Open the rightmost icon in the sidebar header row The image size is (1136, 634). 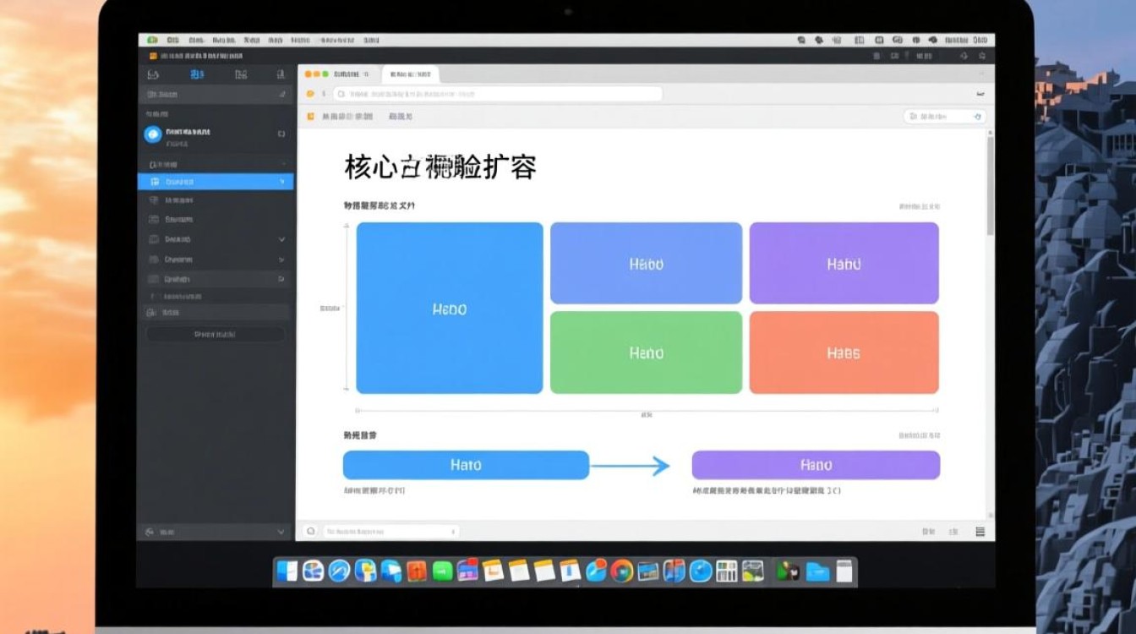coord(282,74)
